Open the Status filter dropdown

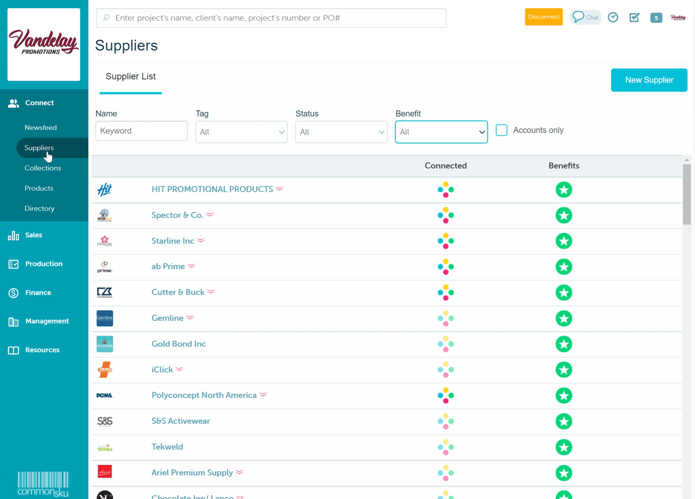coord(341,132)
